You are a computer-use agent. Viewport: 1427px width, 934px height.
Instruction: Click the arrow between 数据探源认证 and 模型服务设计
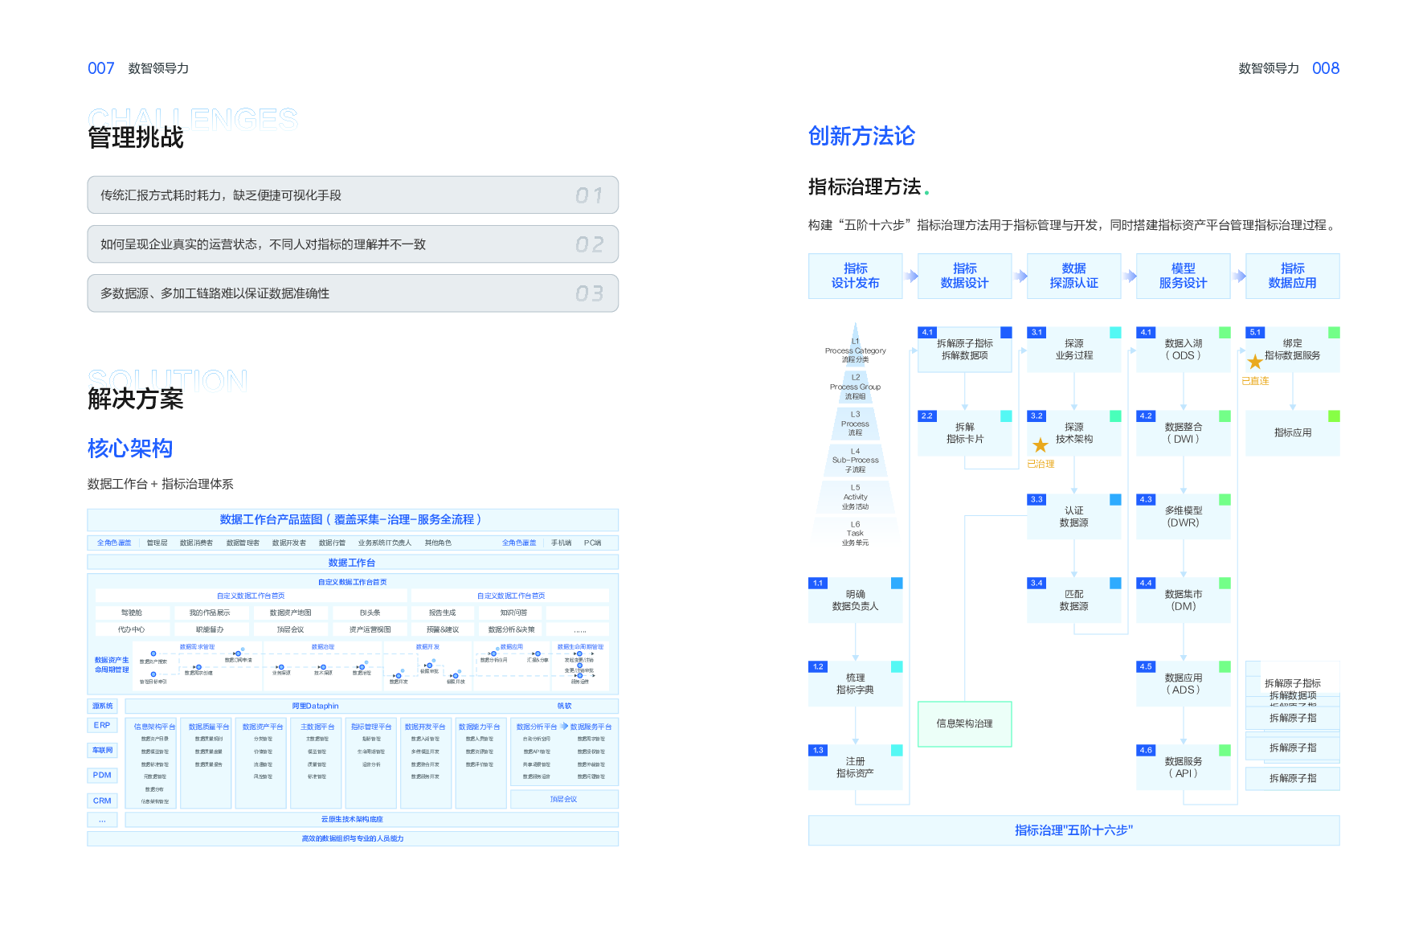pyautogui.click(x=1129, y=276)
